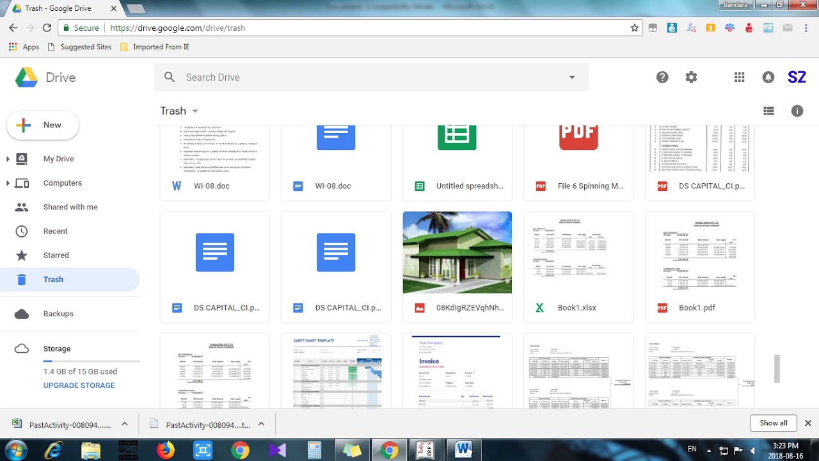Select the File 6 Spinning PDF name
This screenshot has width=819, height=461.
pyautogui.click(x=590, y=186)
